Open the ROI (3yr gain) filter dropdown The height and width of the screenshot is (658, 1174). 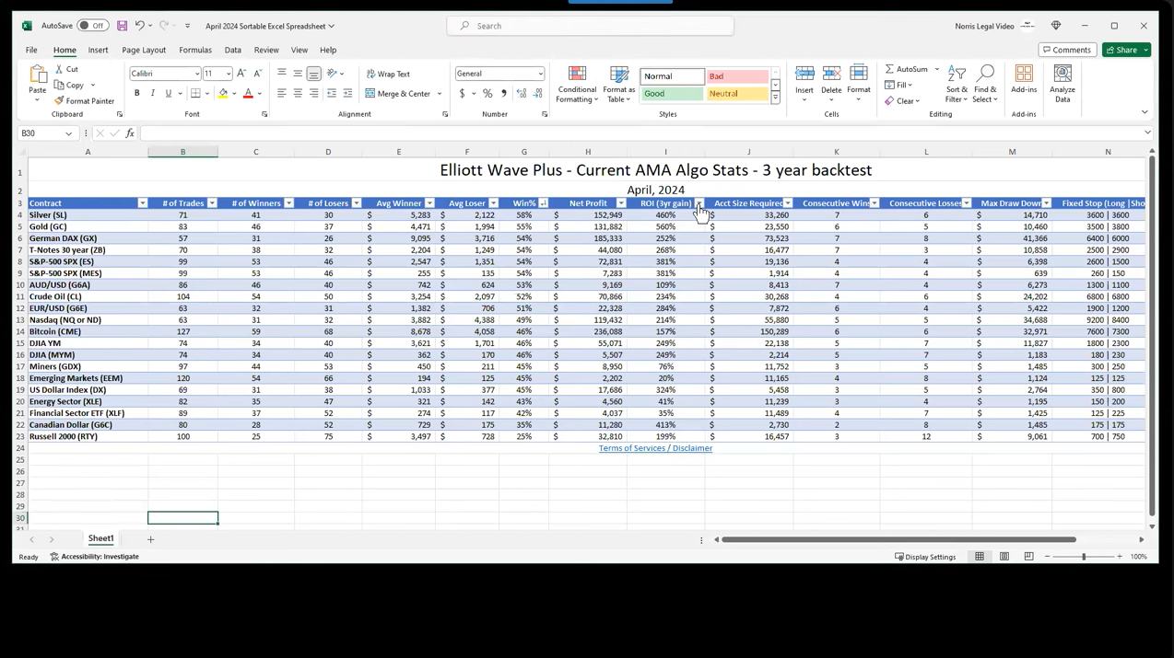pos(699,203)
